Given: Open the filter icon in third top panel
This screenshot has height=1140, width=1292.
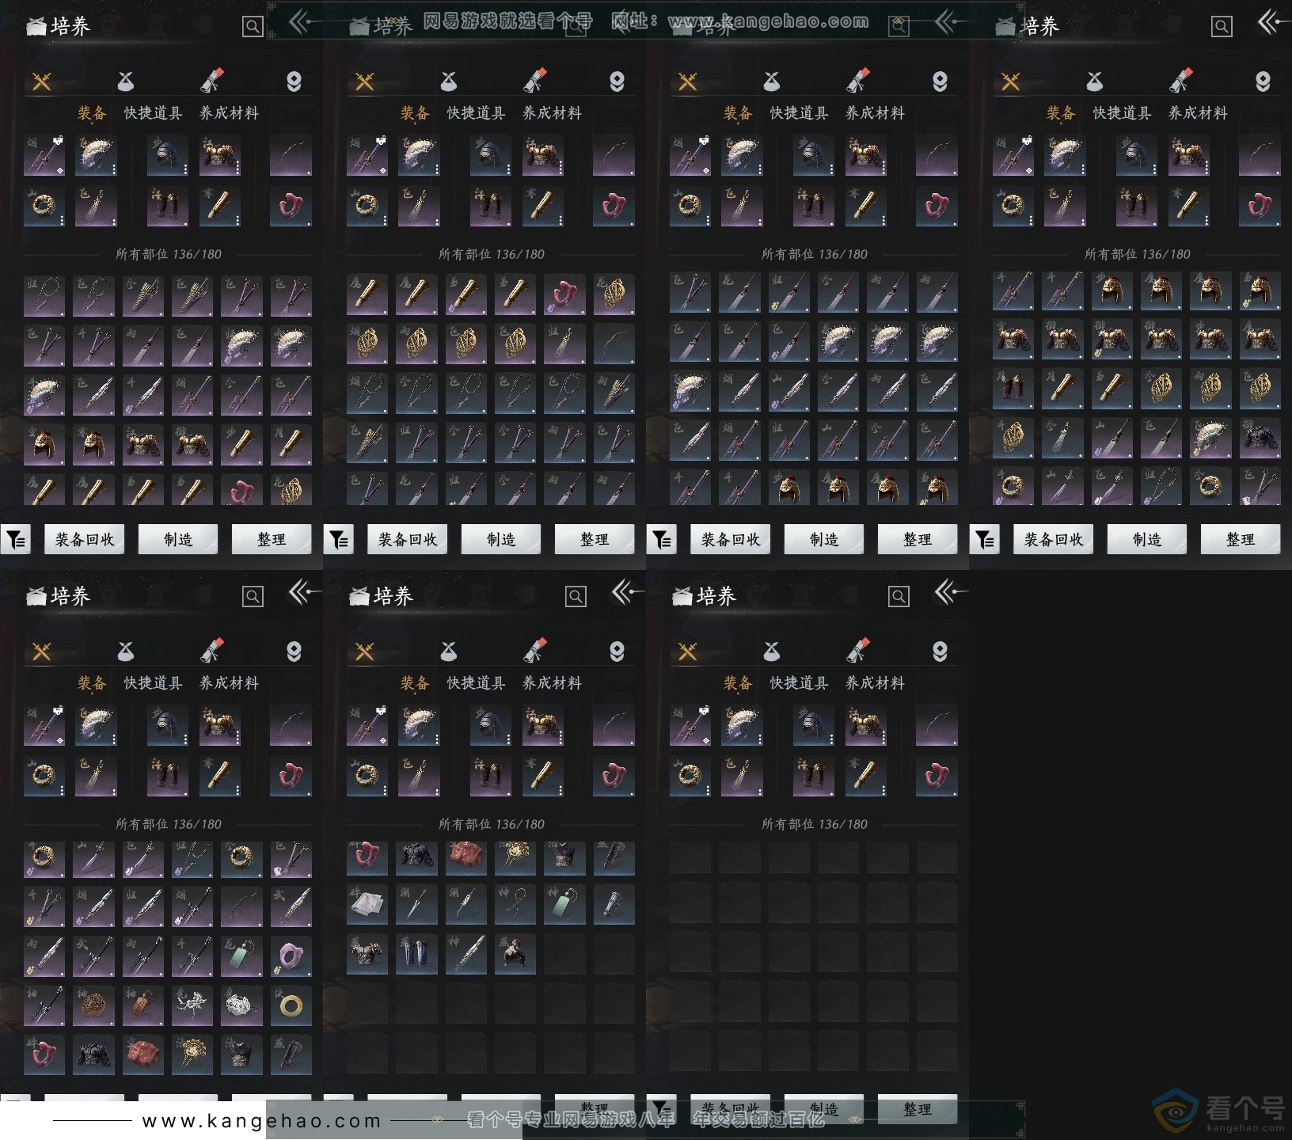Looking at the screenshot, I should click(x=662, y=540).
